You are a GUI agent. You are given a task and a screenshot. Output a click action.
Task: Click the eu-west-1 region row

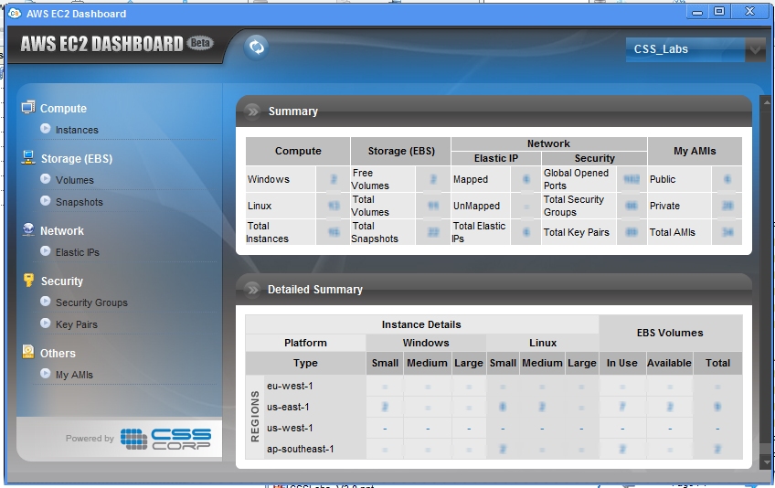click(504, 387)
